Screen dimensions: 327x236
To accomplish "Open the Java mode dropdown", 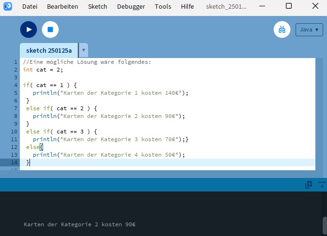I will [x=309, y=29].
